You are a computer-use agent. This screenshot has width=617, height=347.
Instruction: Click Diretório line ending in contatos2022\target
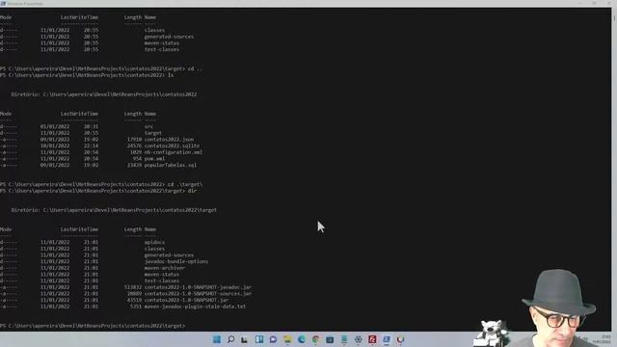click(x=114, y=210)
